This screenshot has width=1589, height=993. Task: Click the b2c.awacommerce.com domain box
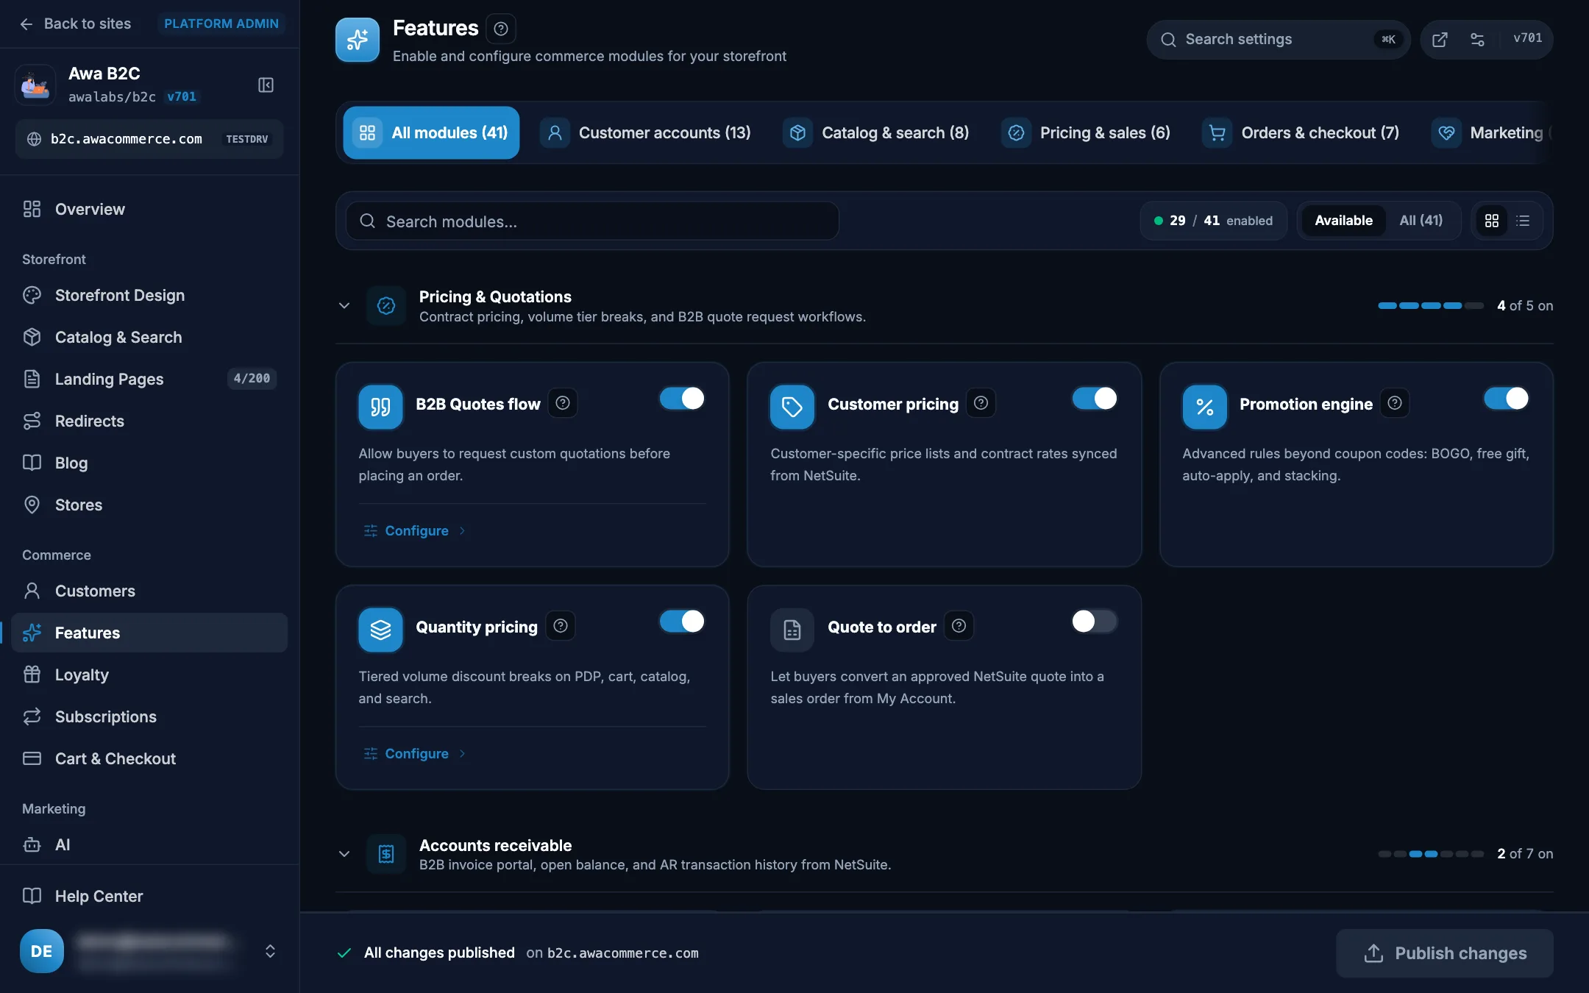[149, 139]
